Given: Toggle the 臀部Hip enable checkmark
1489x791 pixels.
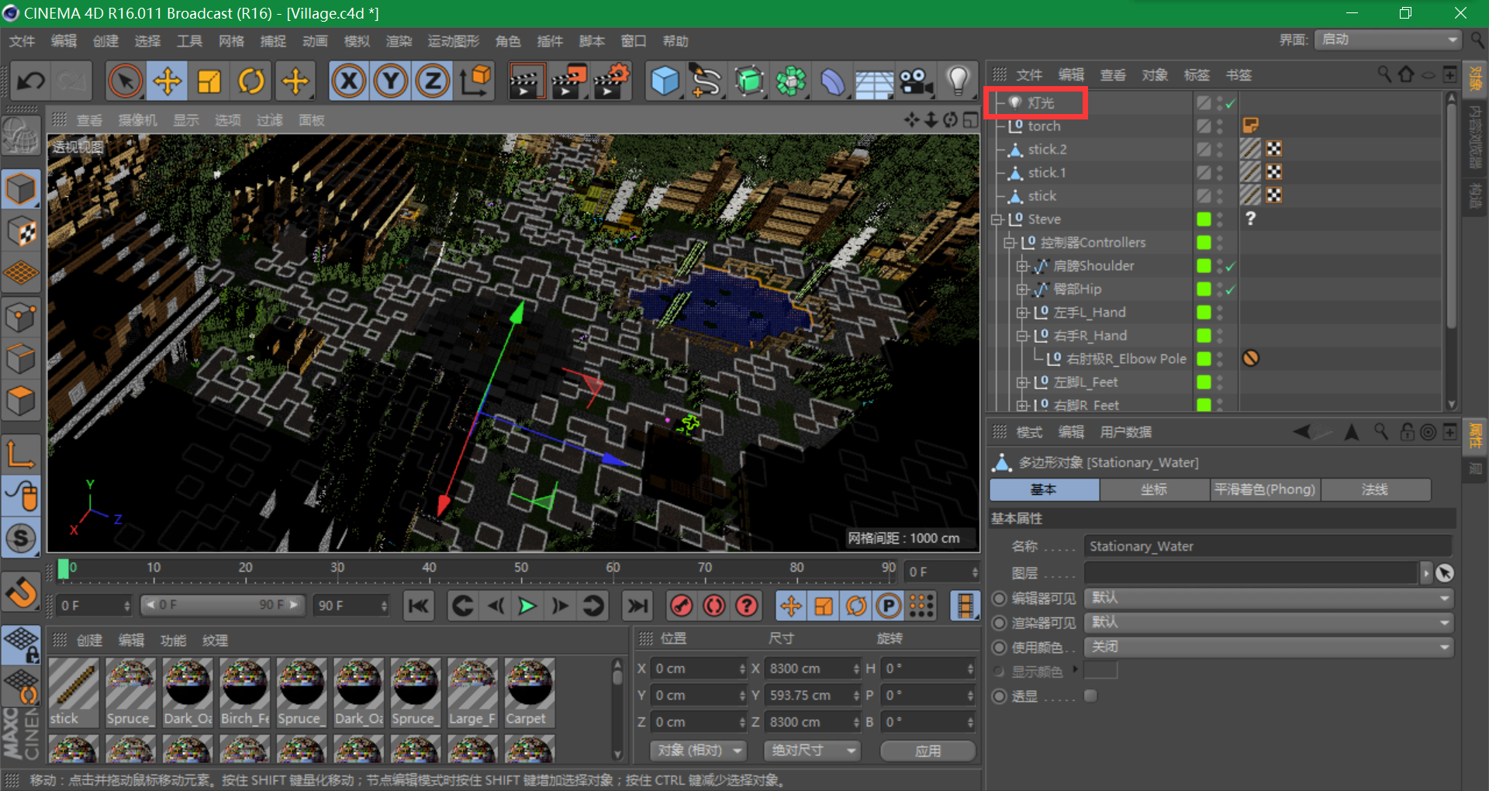Looking at the screenshot, I should coord(1231,289).
